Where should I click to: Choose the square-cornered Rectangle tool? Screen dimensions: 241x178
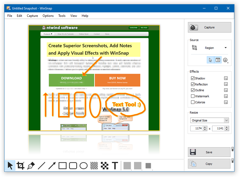[63, 166]
